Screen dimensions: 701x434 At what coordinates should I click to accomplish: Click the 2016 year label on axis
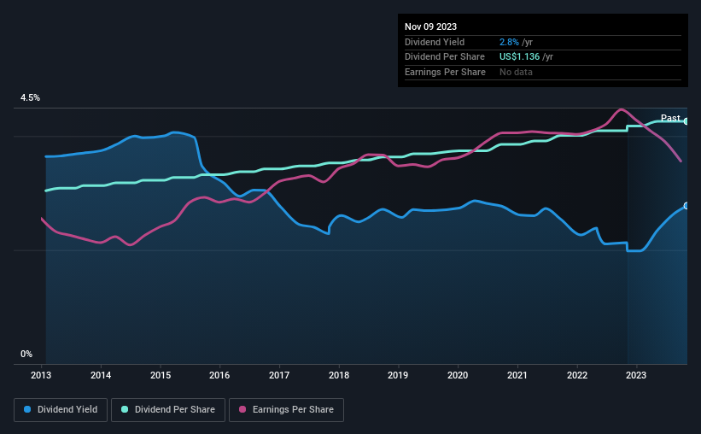pos(219,375)
